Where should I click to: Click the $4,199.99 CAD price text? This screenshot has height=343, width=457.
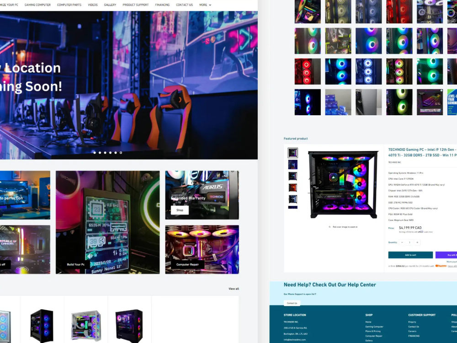click(x=410, y=228)
